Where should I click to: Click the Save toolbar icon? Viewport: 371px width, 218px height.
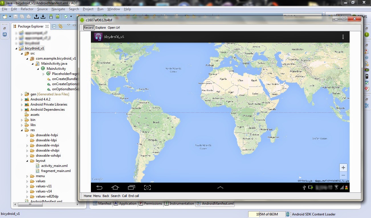pos(15,17)
